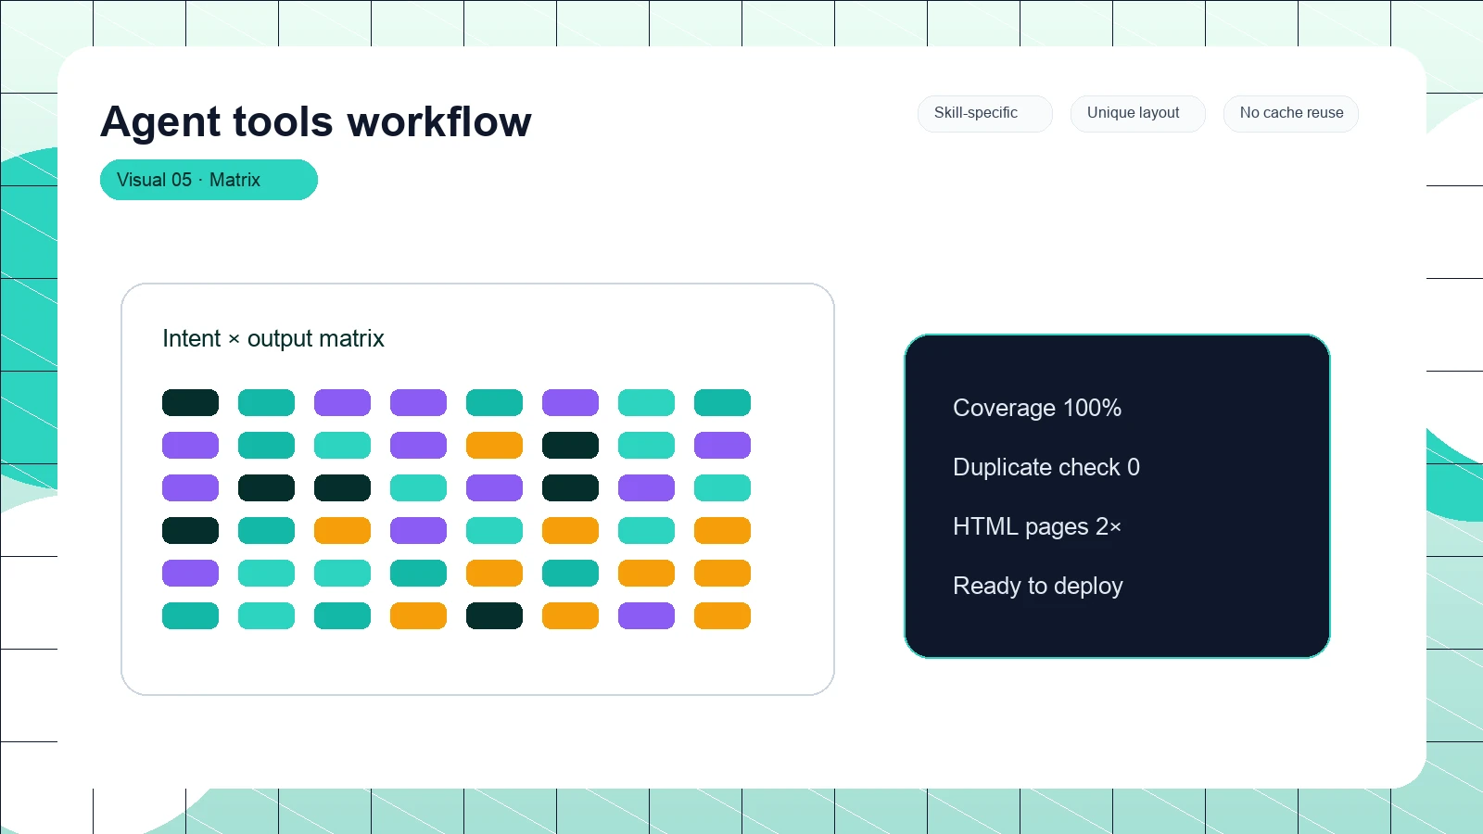This screenshot has height=834, width=1483.
Task: Click the HTML pages 2× line
Action: (x=1037, y=526)
